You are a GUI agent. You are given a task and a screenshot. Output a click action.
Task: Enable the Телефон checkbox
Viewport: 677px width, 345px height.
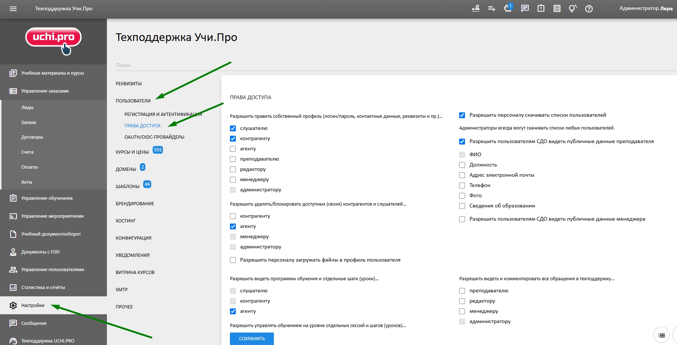click(x=462, y=185)
